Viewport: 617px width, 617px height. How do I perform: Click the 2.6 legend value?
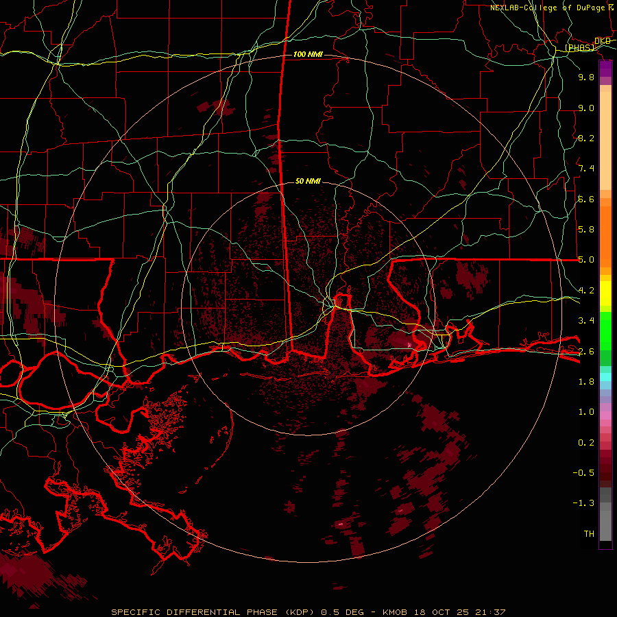pyautogui.click(x=586, y=352)
